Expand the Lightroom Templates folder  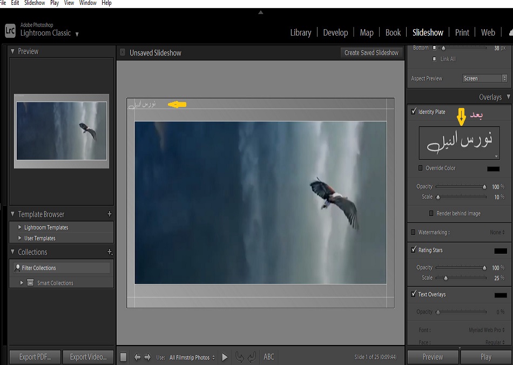point(20,227)
